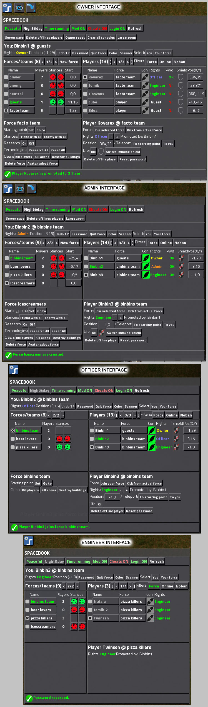Jump to first players page bracket in Owner Interface

pos(111,62)
